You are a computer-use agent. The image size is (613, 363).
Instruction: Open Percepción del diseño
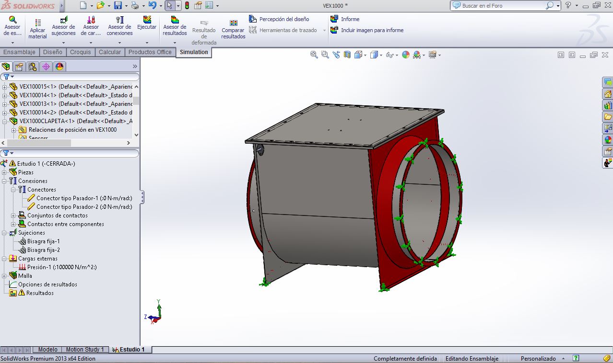tap(279, 19)
